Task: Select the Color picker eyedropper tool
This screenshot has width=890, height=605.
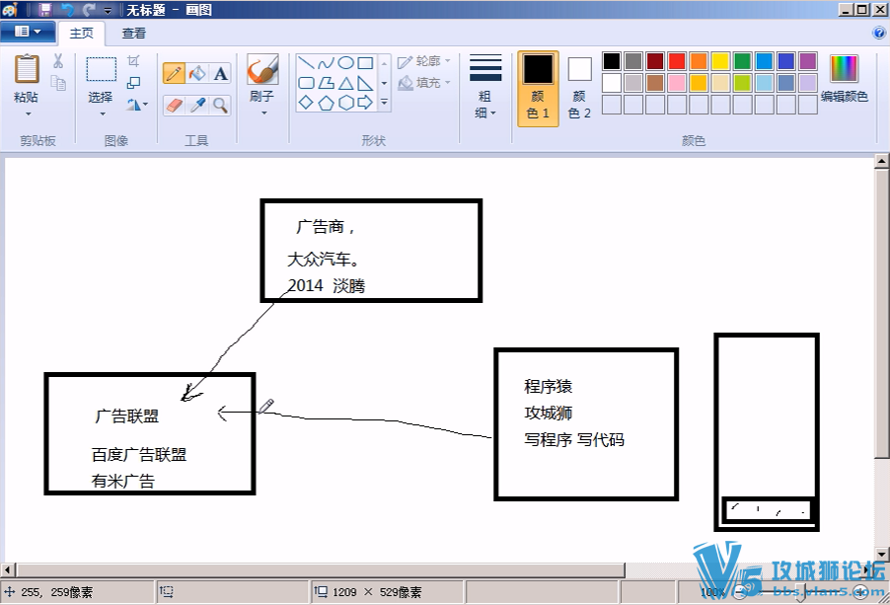Action: (197, 105)
